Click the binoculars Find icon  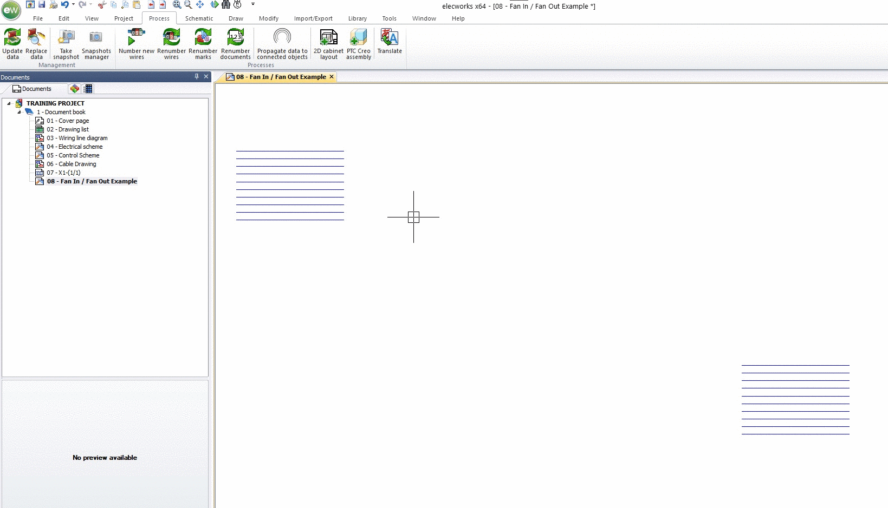tap(226, 4)
